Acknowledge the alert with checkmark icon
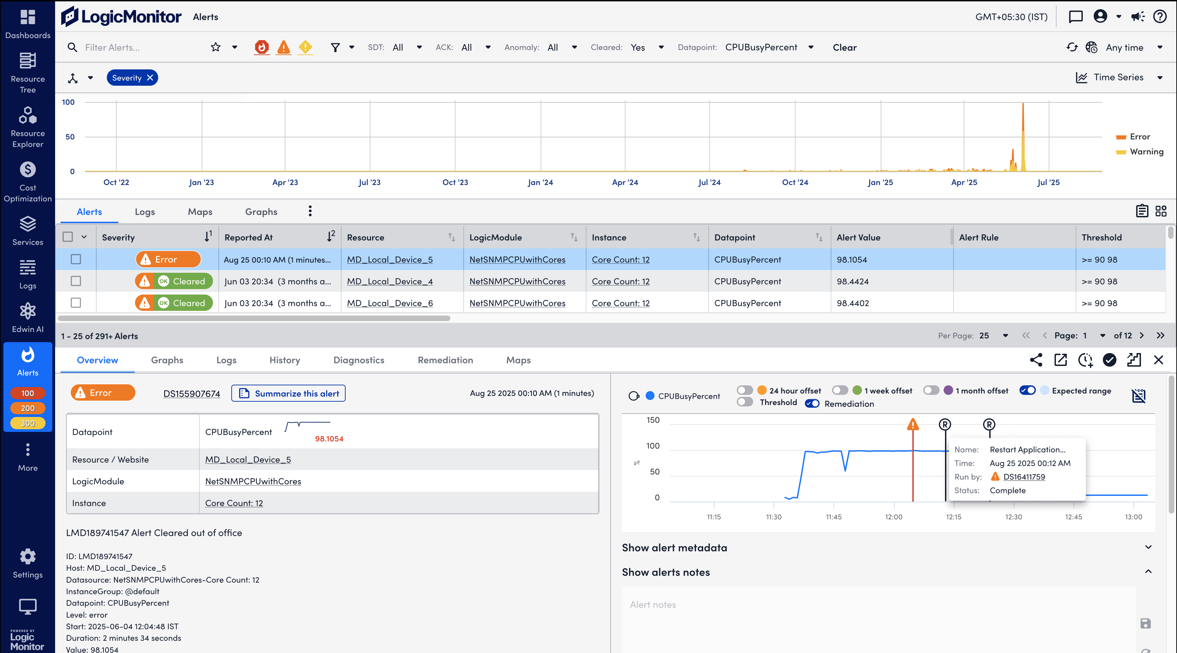Viewport: 1177px width, 653px height. pyautogui.click(x=1109, y=360)
